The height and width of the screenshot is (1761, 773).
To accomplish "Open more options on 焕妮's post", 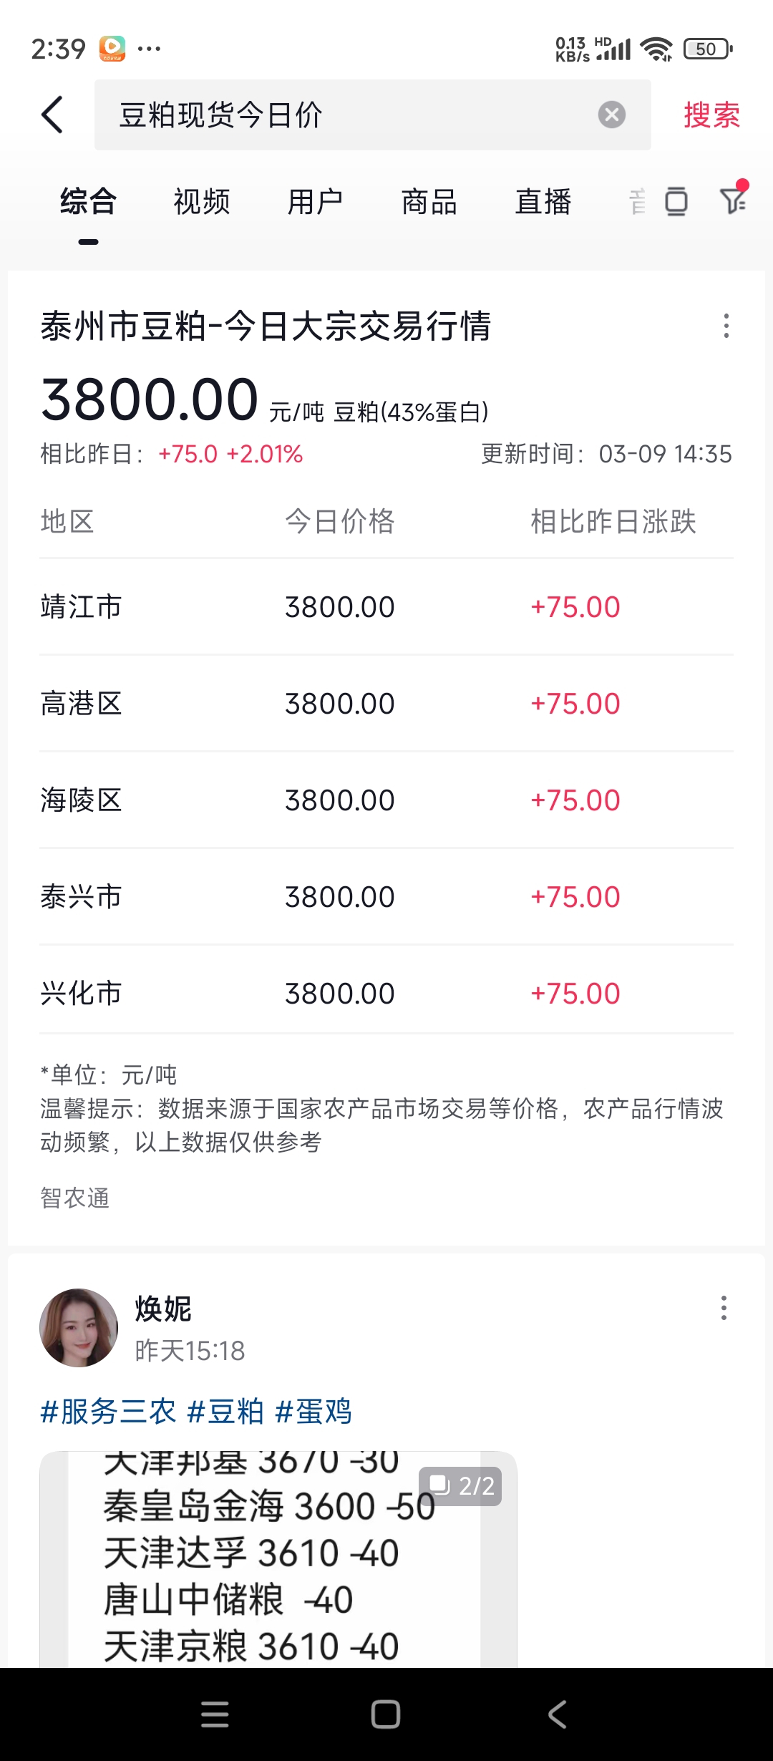I will point(724,1308).
